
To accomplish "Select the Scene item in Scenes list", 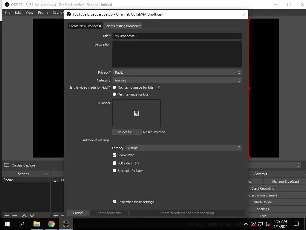I will [26, 180].
